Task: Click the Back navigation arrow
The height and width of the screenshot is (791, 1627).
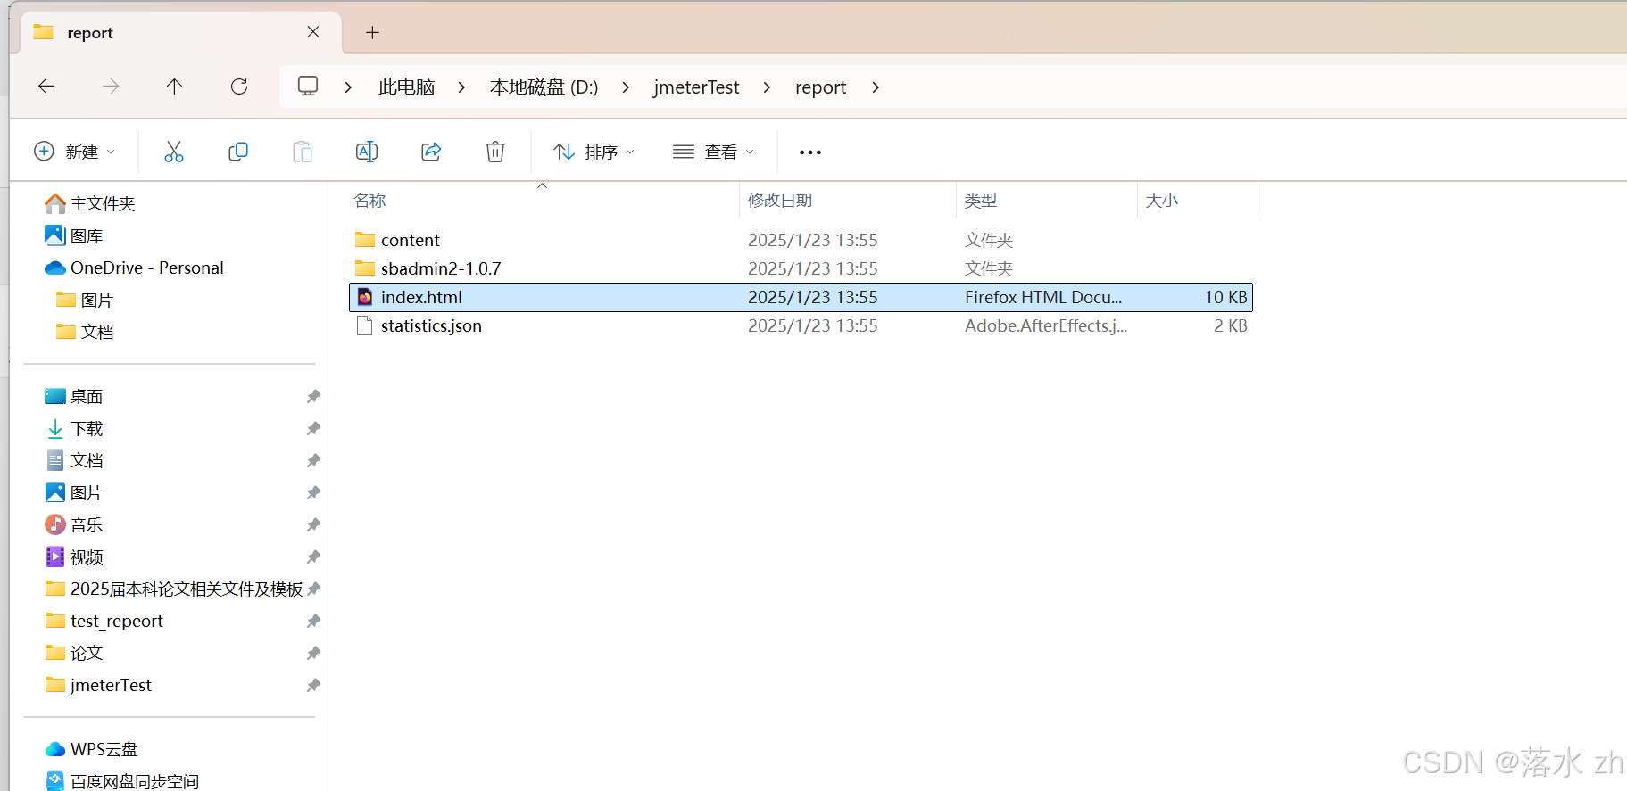Action: point(46,87)
